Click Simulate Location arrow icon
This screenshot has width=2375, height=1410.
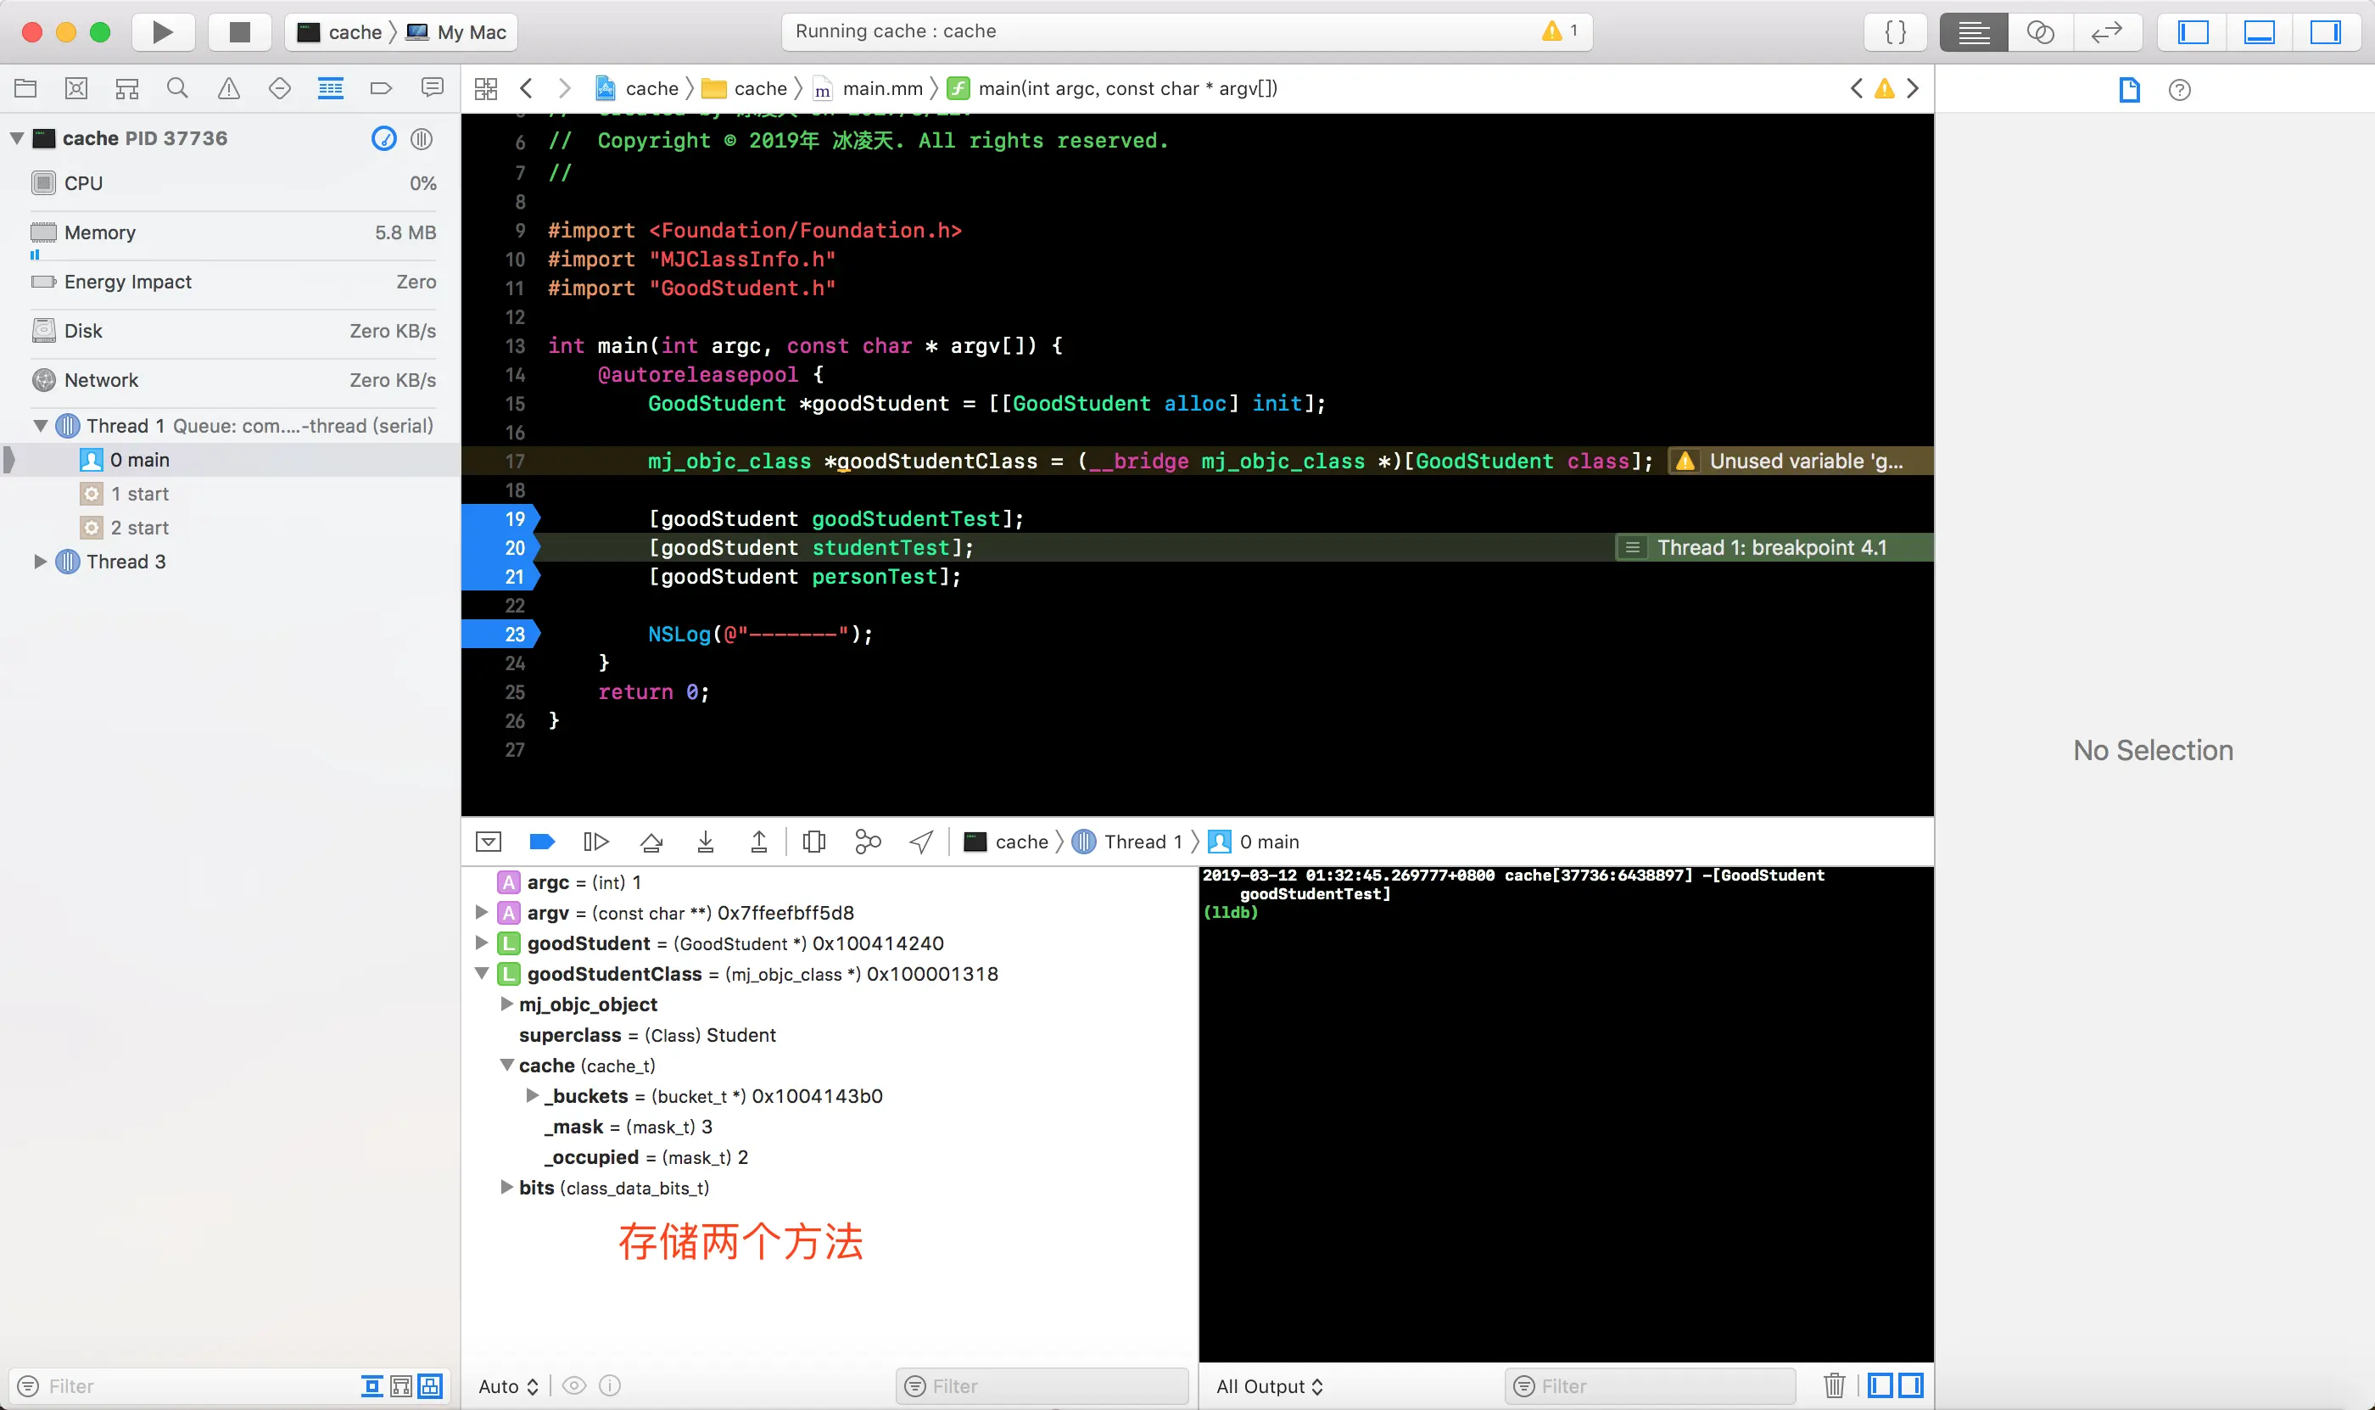tap(920, 842)
